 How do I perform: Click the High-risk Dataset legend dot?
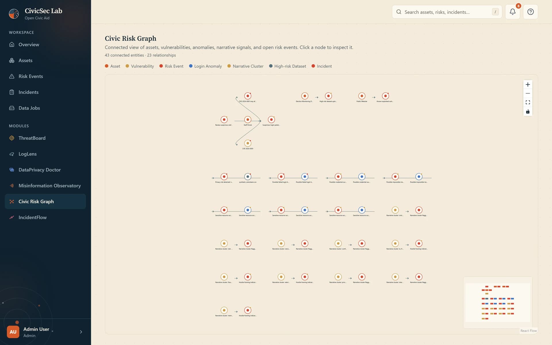[271, 66]
